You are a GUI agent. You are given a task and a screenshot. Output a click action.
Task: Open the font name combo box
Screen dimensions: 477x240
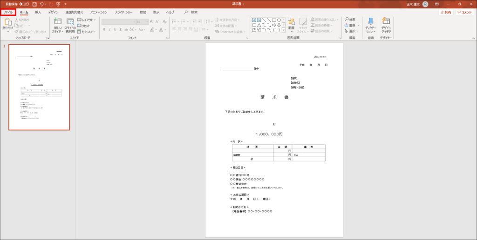(119, 22)
